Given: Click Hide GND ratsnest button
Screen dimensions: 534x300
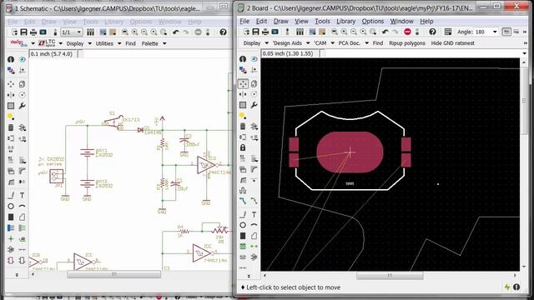Looking at the screenshot, I should point(452,43).
